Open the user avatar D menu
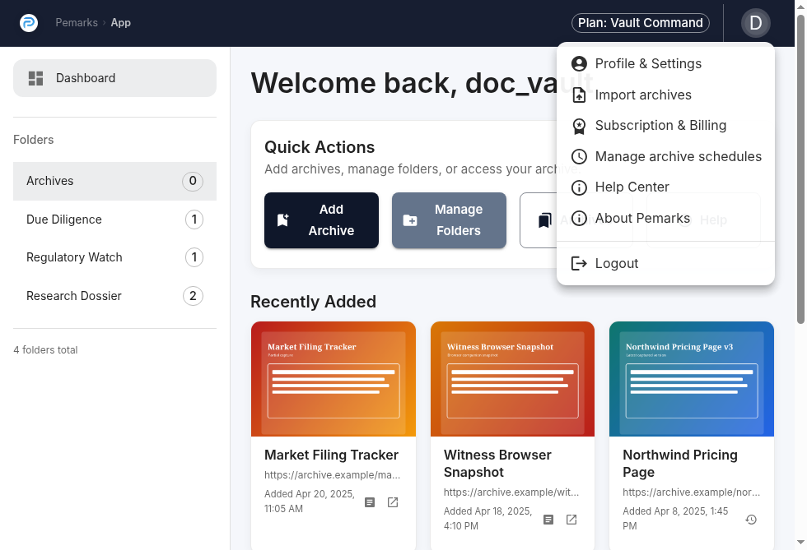Image resolution: width=807 pixels, height=550 pixels. click(756, 23)
